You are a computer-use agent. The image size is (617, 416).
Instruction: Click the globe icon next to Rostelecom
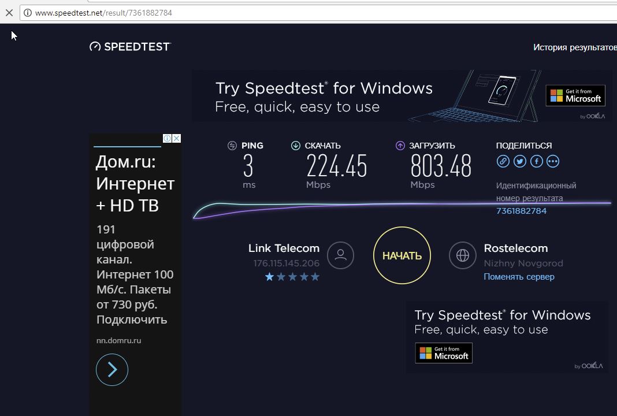pyautogui.click(x=462, y=255)
